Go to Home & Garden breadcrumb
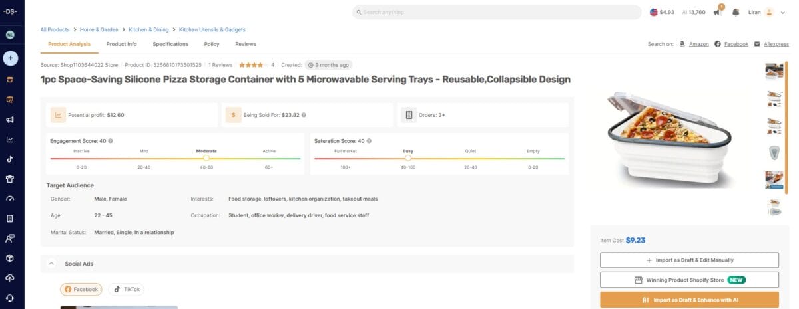This screenshot has height=309, width=799. (x=99, y=29)
